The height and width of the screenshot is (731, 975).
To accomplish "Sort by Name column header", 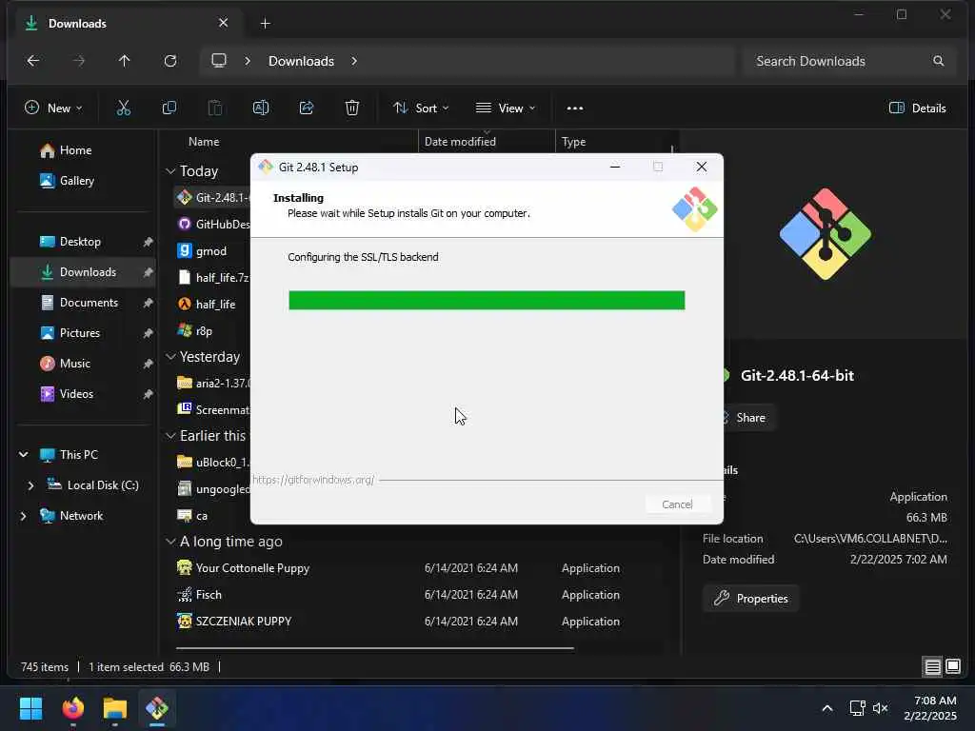I will [x=204, y=142].
